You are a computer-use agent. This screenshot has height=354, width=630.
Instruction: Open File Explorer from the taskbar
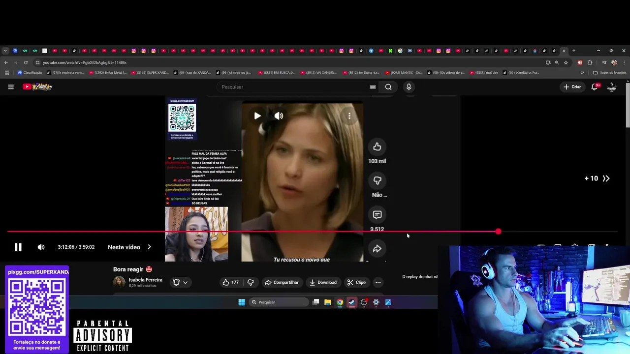(328, 302)
